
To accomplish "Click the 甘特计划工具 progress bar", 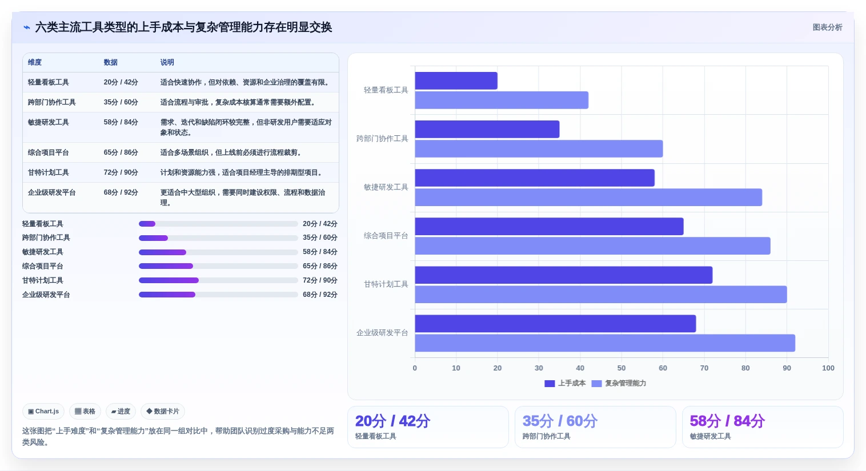I will point(218,280).
